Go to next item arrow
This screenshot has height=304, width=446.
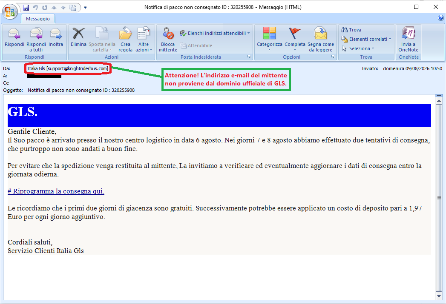[63, 8]
